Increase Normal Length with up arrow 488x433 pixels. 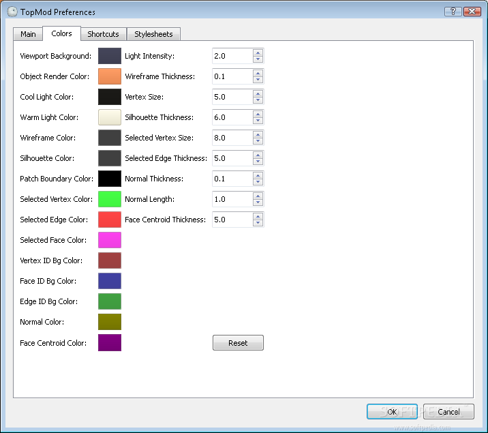[x=258, y=196]
